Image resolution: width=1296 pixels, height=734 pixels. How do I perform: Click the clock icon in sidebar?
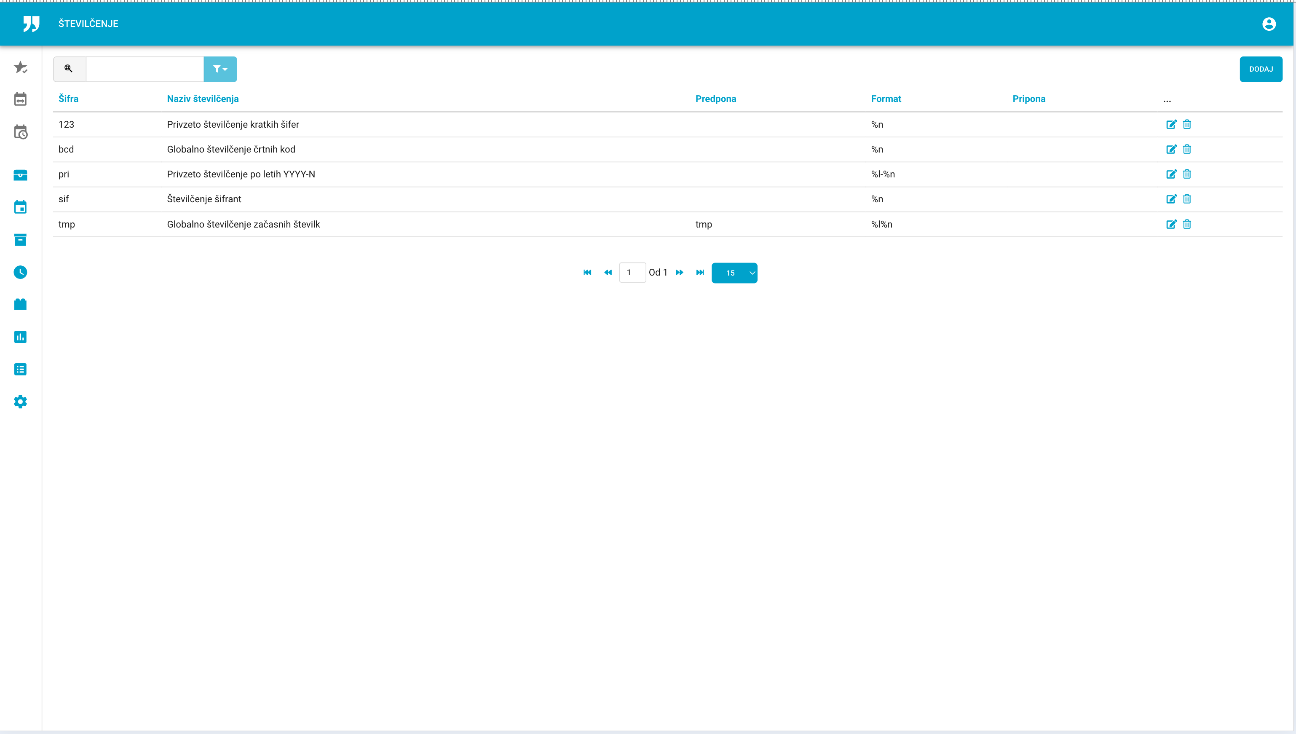pos(20,272)
